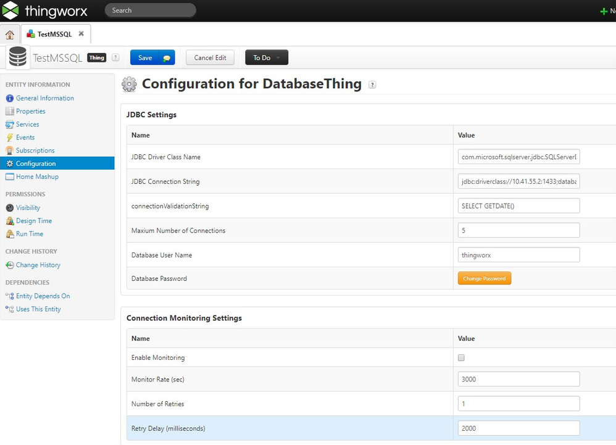Click into the JDBC Connection String field

point(518,182)
